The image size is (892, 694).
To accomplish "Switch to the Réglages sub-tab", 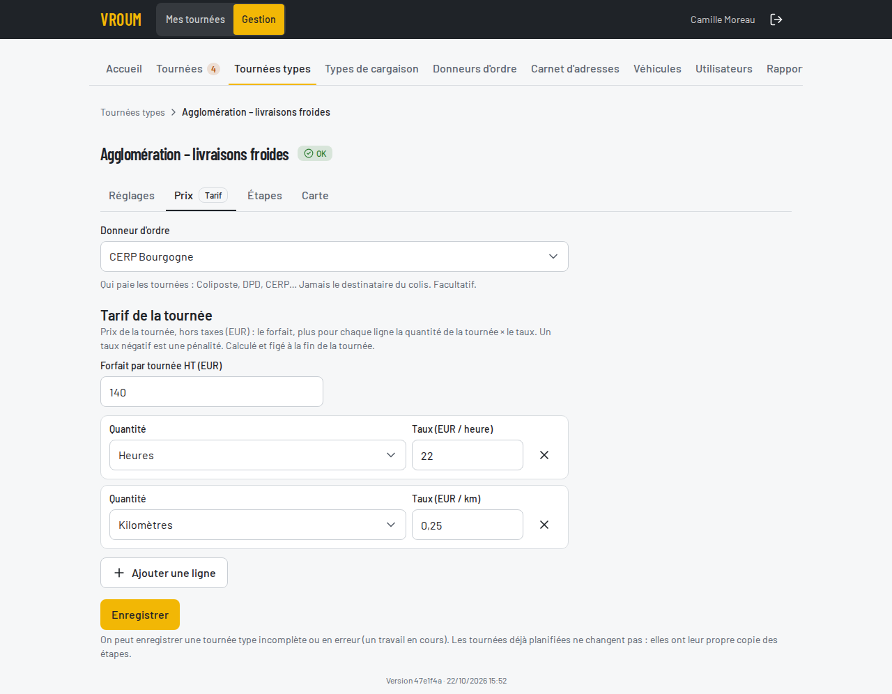I will click(132, 196).
